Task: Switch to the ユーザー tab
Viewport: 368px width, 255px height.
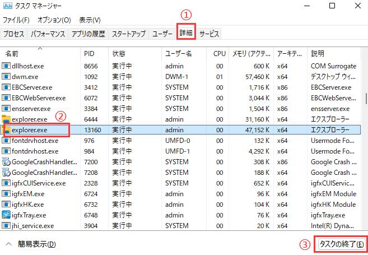Action: point(162,34)
